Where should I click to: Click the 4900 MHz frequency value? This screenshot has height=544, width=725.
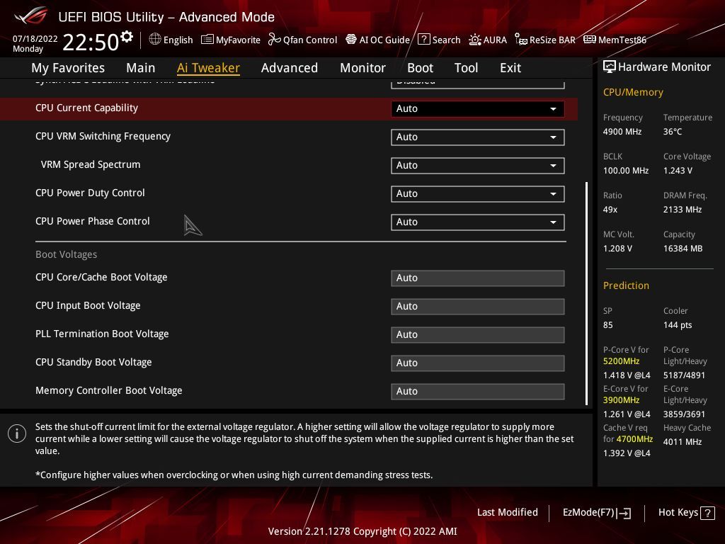[622, 131]
